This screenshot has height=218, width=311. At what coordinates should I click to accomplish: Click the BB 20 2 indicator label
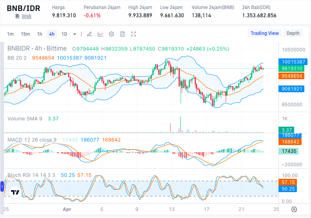click(x=17, y=58)
